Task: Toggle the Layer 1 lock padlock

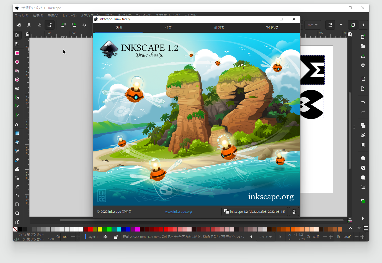Action: point(116,237)
